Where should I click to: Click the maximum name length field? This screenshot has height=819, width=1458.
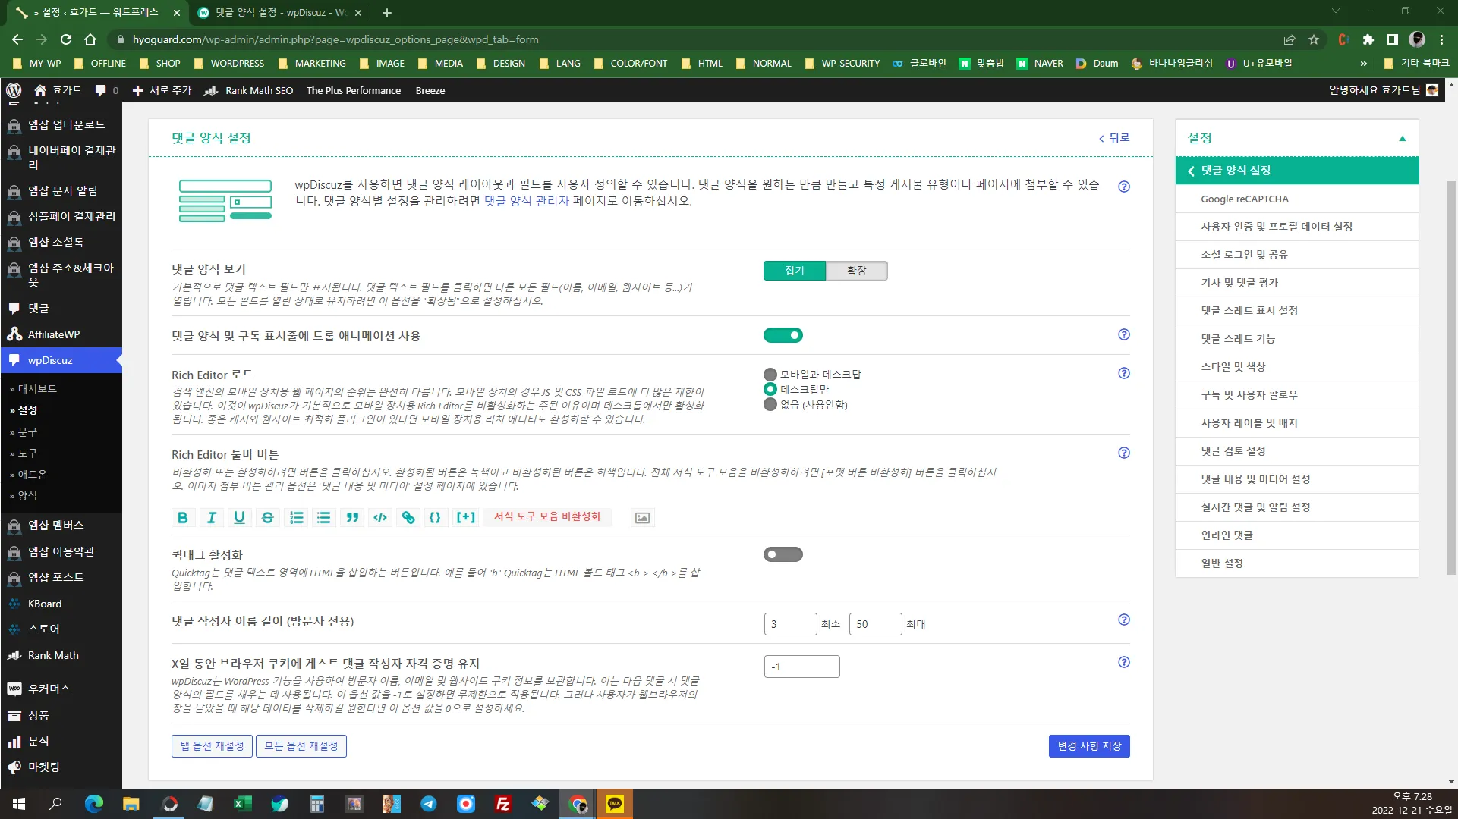[x=875, y=624]
